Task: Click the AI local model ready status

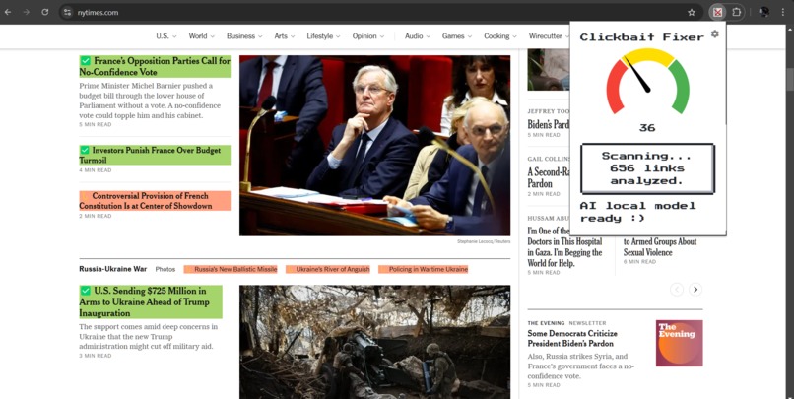Action: pos(638,212)
